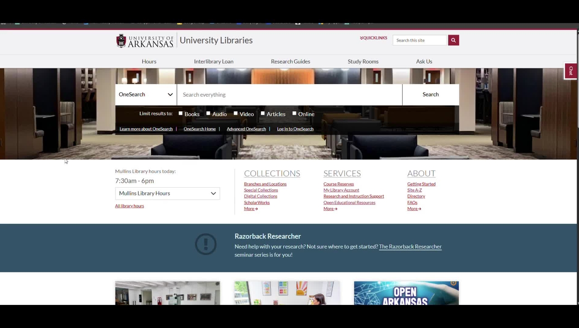This screenshot has height=328, width=579.
Task: Open the FAQs link
Action: click(412, 203)
